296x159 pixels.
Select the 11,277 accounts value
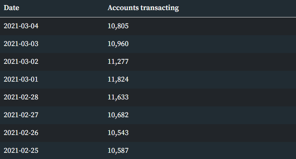[118, 62]
